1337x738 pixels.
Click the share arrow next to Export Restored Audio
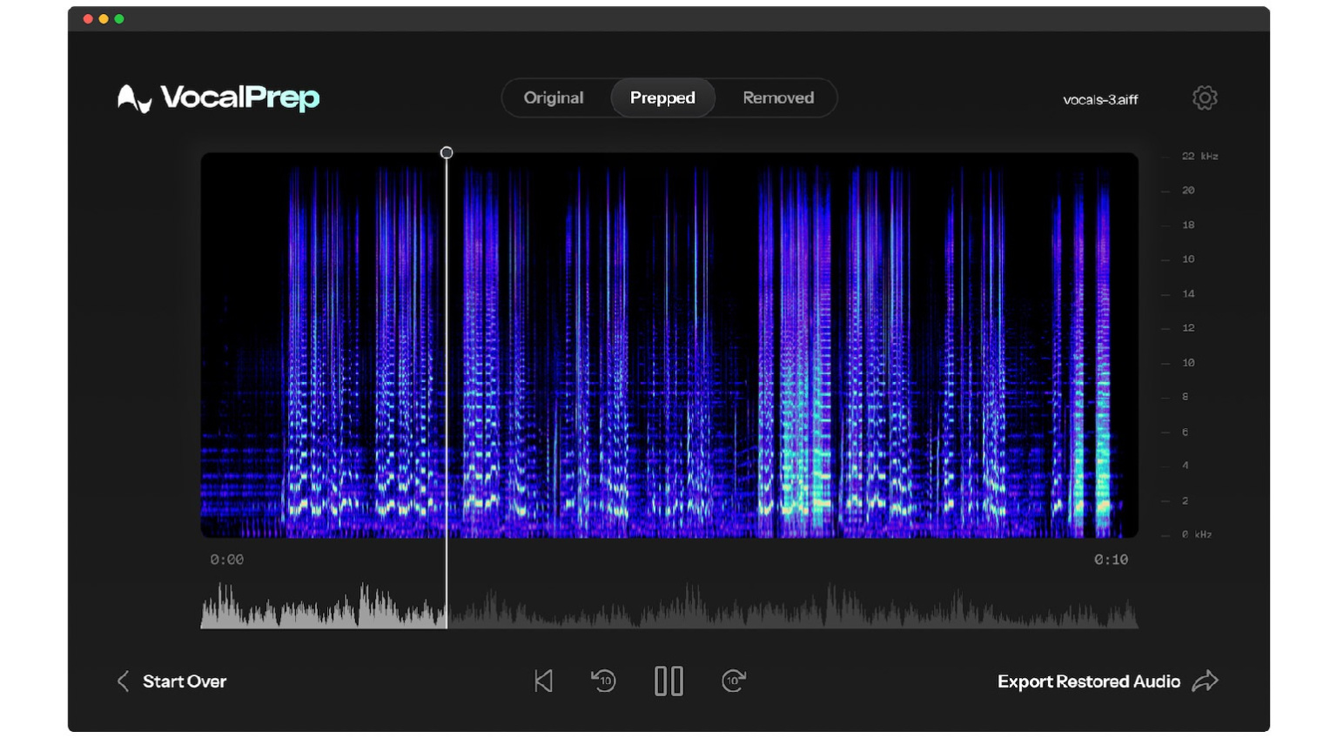click(x=1206, y=681)
